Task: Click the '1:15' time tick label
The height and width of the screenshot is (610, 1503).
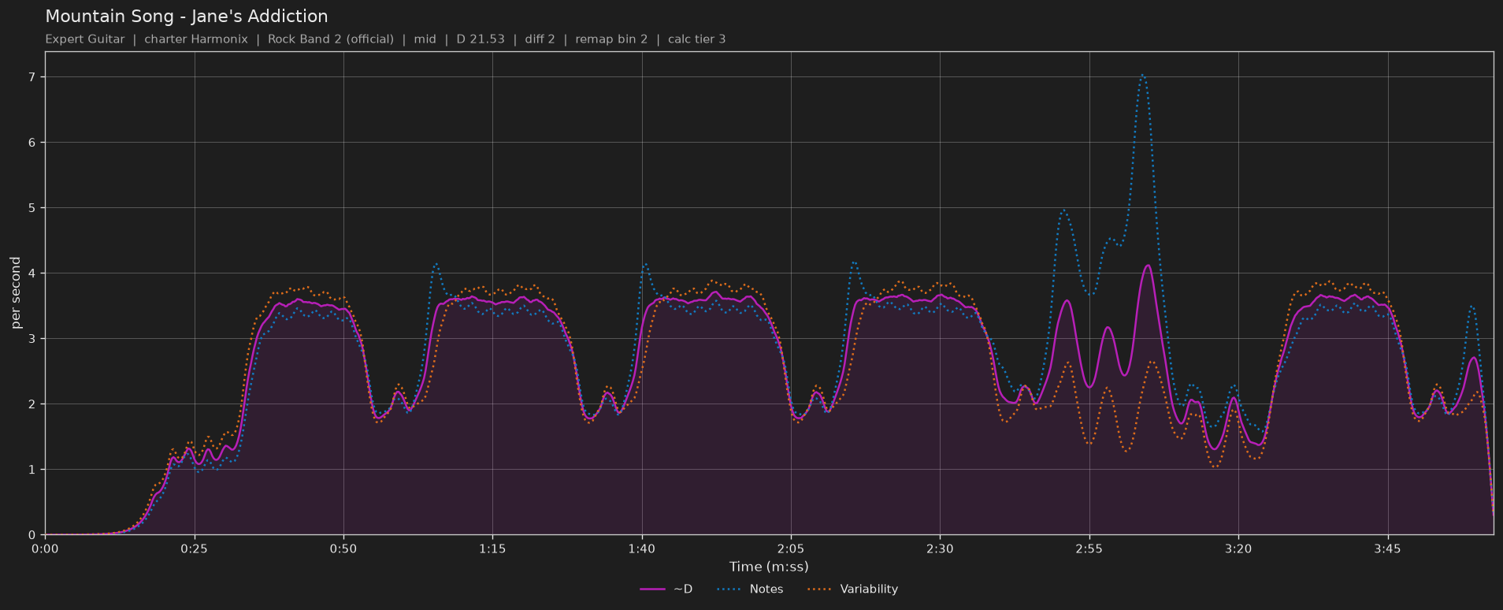Action: click(x=492, y=549)
